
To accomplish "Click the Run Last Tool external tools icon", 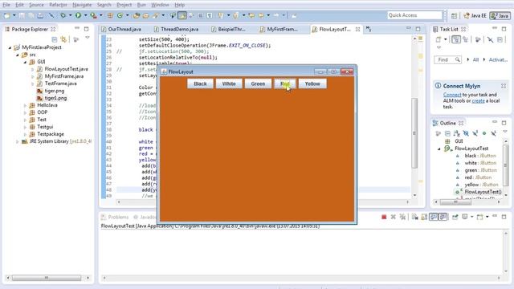I will [93, 15].
